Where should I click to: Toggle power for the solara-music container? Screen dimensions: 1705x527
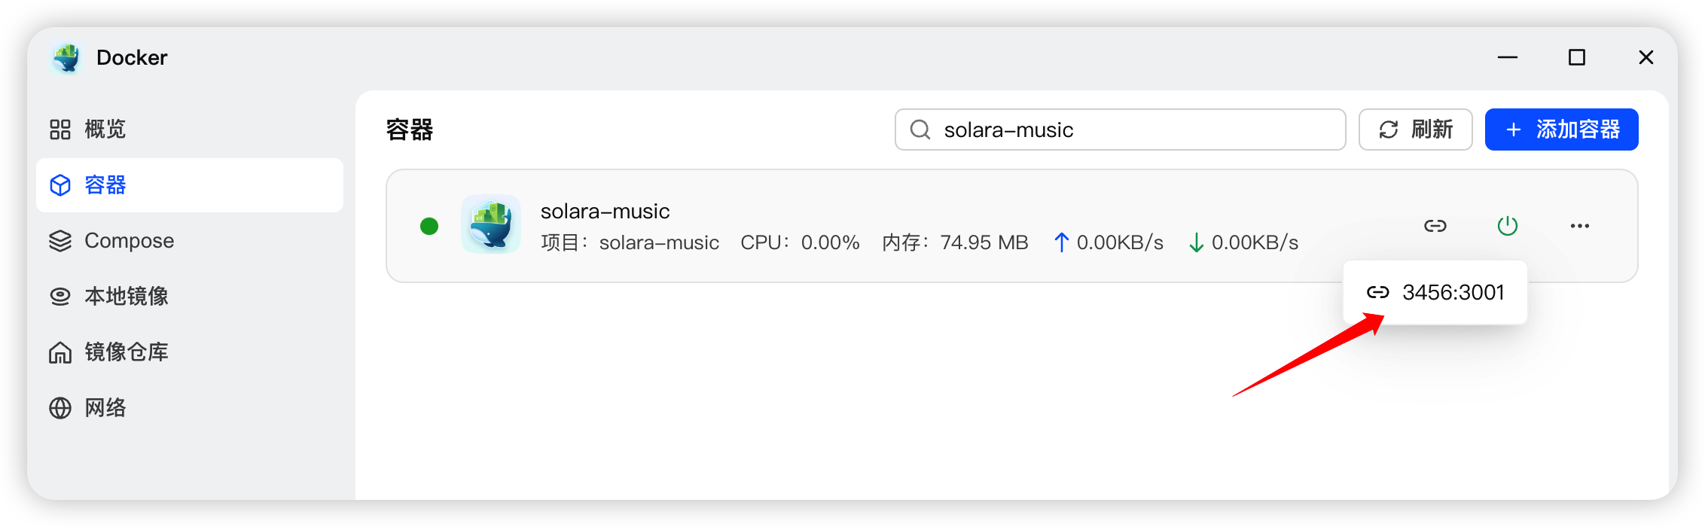point(1507,226)
